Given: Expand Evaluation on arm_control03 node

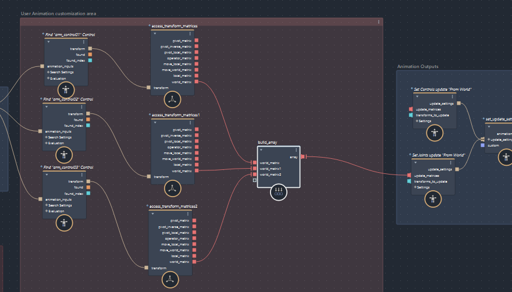Looking at the screenshot, I should click(x=47, y=211).
